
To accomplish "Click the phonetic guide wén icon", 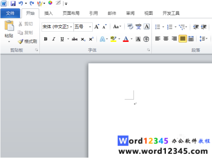I will click(138, 26).
